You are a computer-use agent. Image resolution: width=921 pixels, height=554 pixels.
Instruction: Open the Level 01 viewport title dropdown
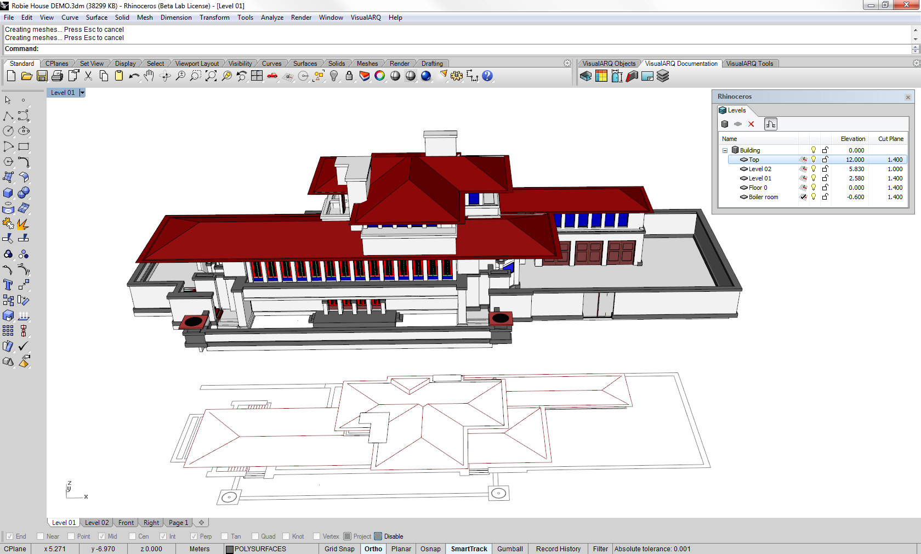pos(82,93)
